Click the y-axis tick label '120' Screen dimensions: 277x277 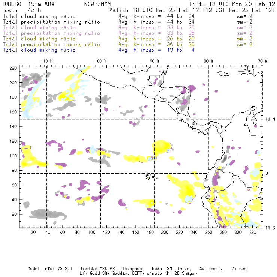pos(13,141)
